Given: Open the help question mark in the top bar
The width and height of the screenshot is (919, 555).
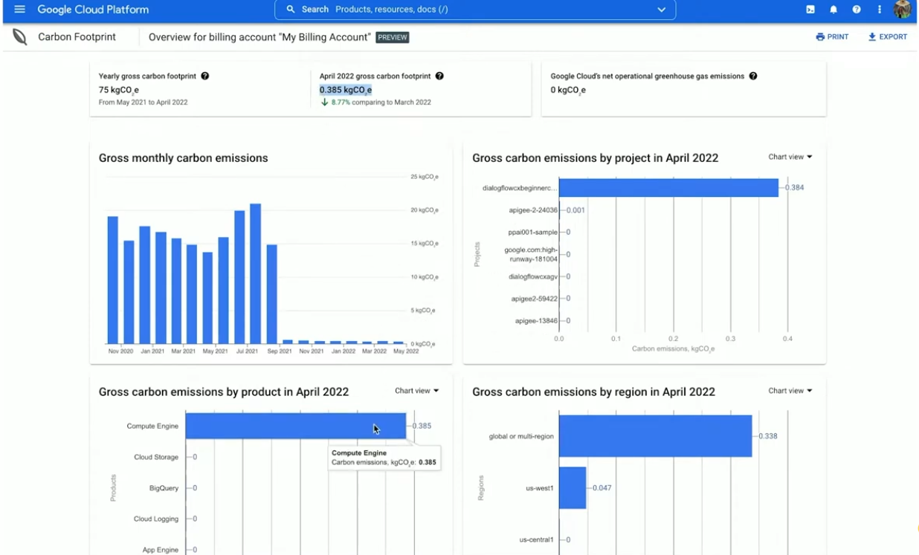Looking at the screenshot, I should coord(855,10).
